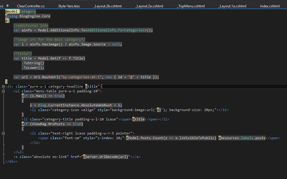Viewport: 287px width, 179px height.
Task: Collapse the menu-table ul block
Action: (3, 91)
